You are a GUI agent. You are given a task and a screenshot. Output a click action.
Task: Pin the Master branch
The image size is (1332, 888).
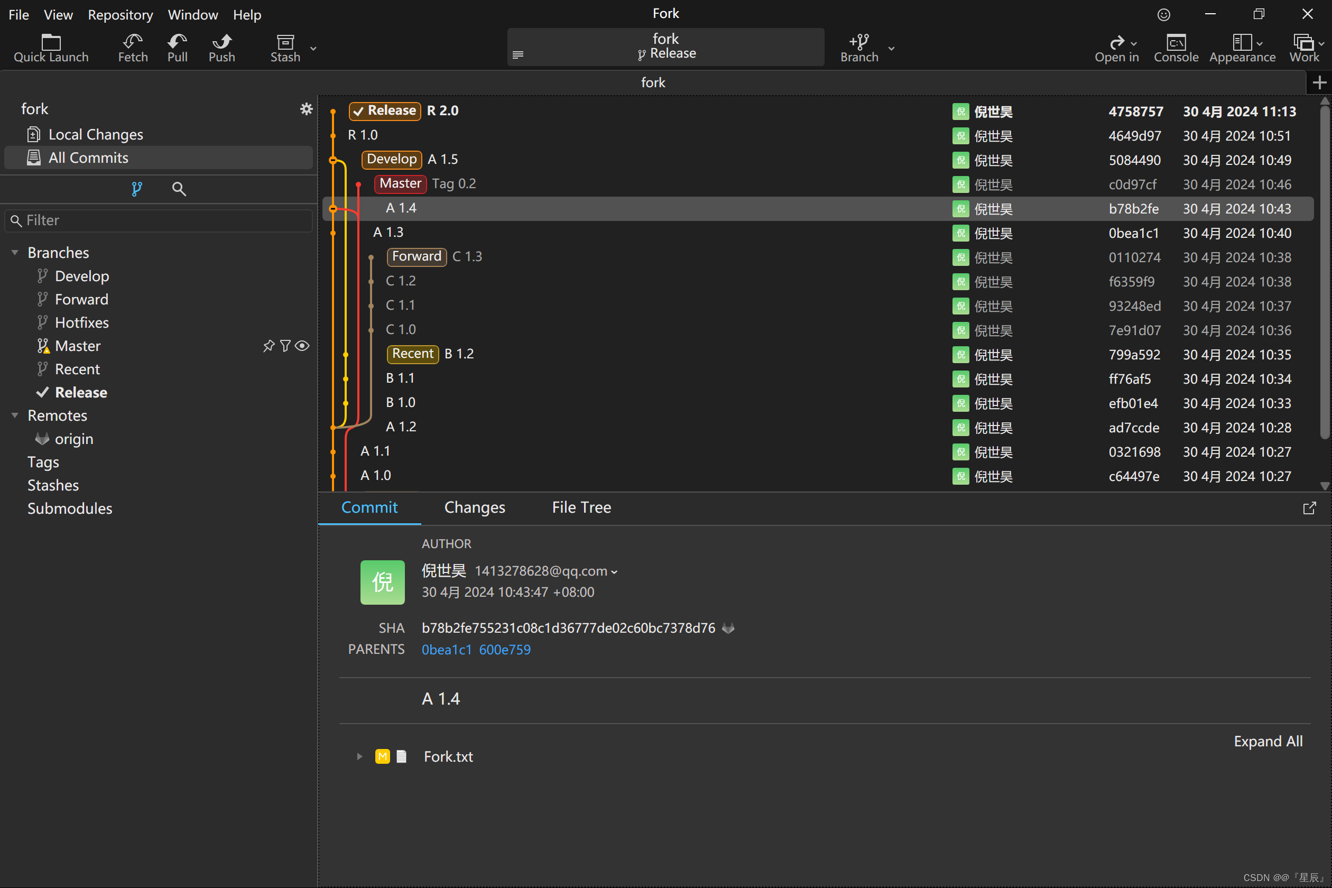269,346
